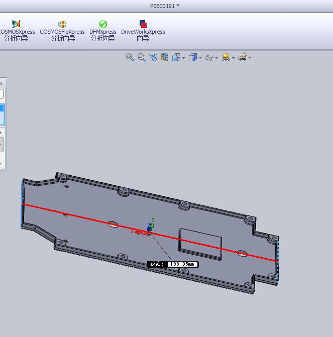Click the Zoom to Fit icon

click(x=130, y=58)
